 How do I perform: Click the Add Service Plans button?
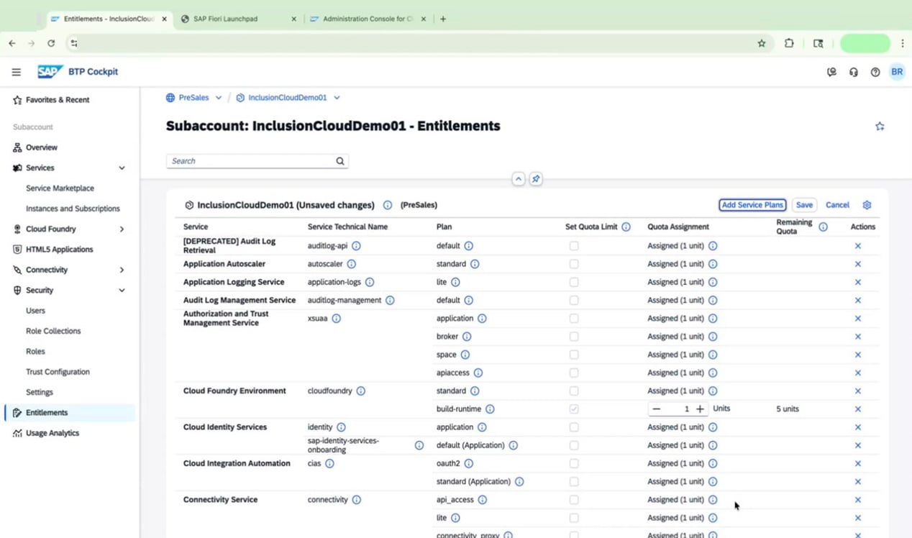click(x=752, y=205)
